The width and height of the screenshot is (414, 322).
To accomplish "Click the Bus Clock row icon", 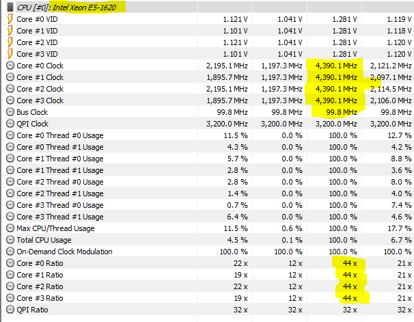I will pos(10,112).
